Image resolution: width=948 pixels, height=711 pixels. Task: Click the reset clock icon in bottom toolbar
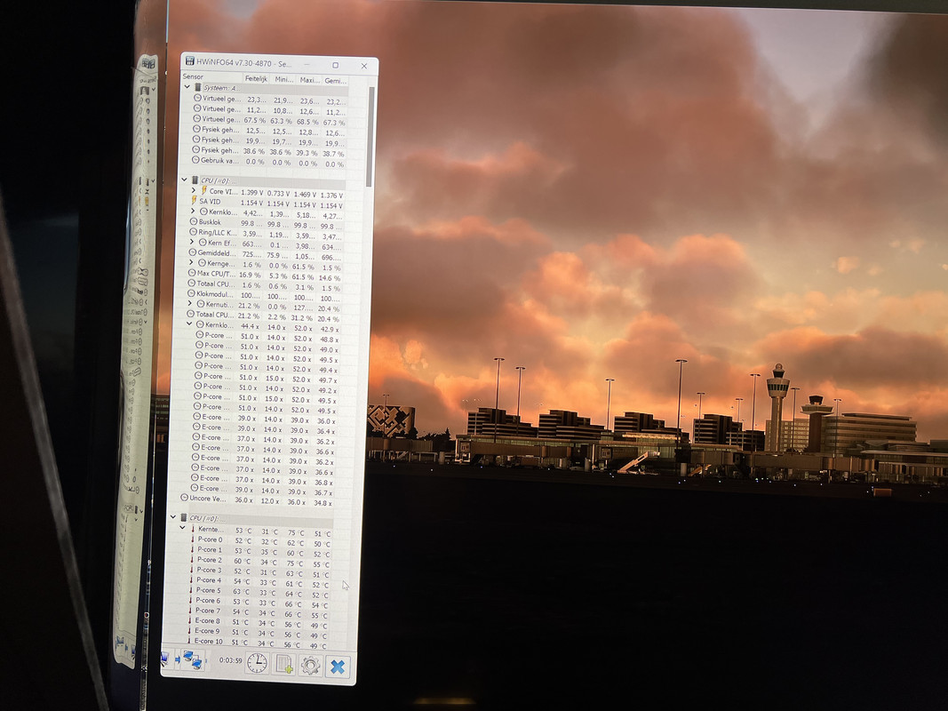257,663
